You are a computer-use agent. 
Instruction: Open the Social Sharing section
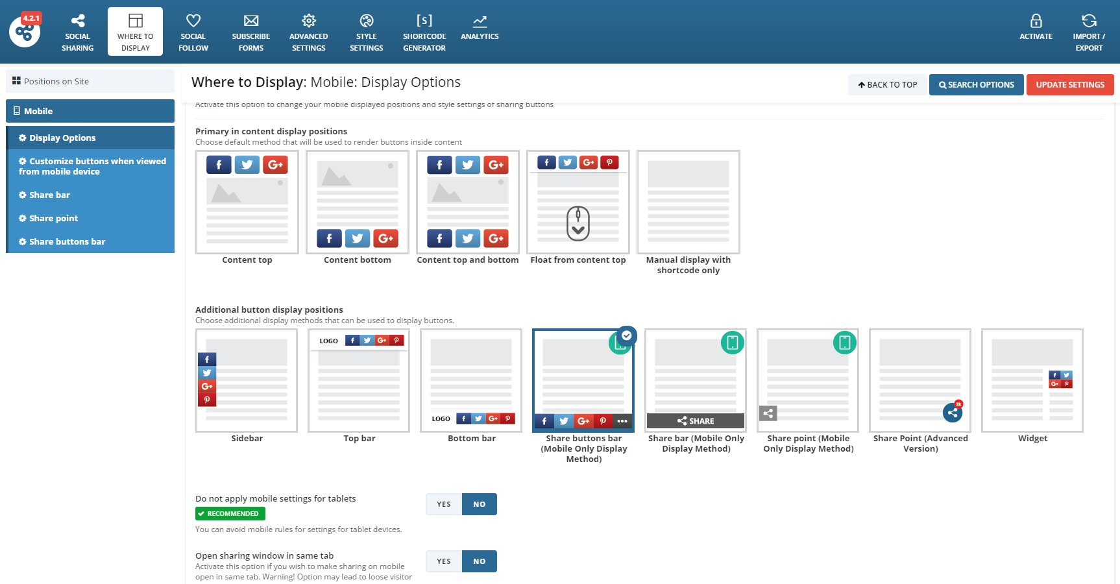77,32
